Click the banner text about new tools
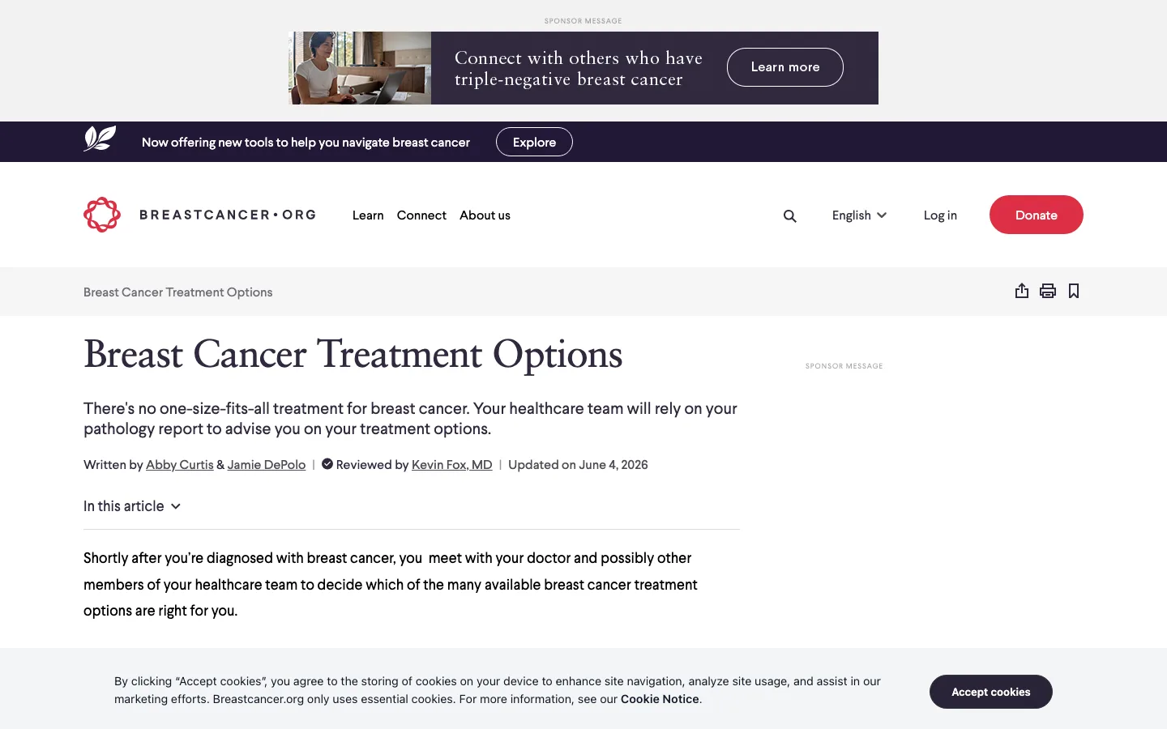Screen dimensions: 1167x729 (306, 143)
